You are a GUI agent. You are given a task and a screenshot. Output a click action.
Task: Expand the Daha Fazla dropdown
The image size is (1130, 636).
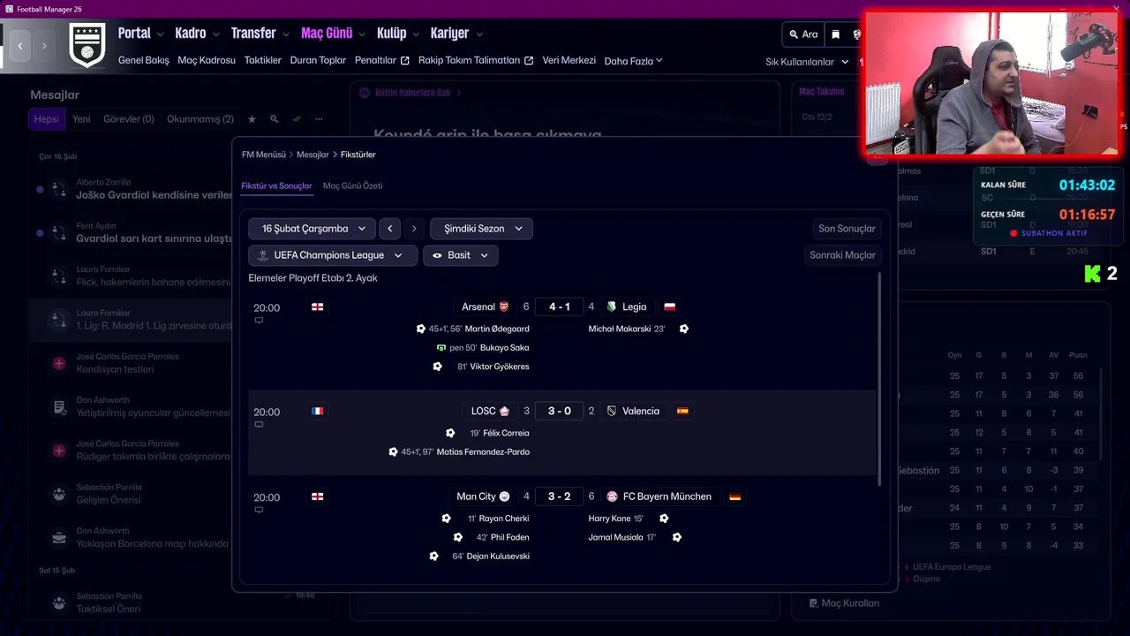633,61
